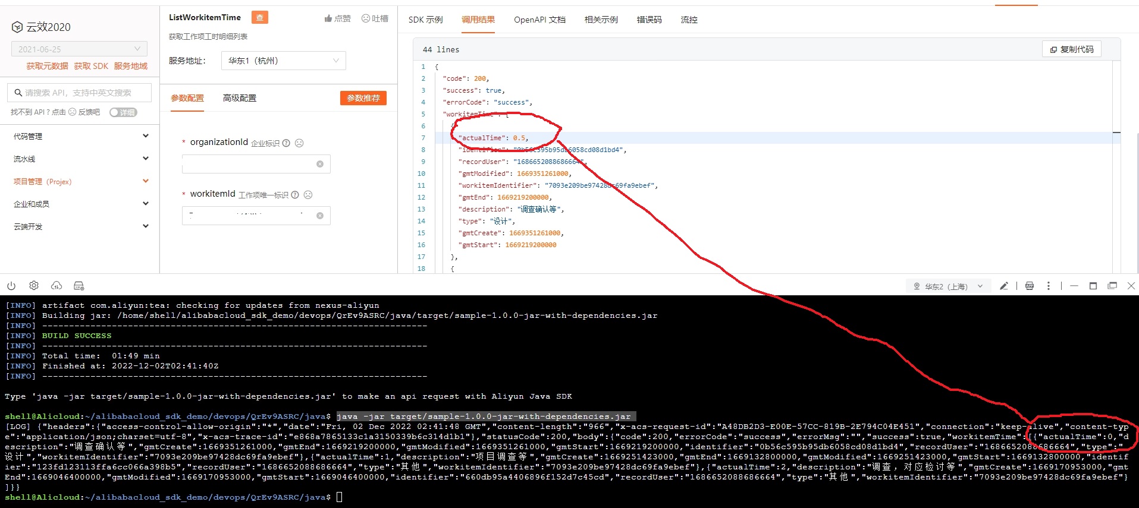Image resolution: width=1139 pixels, height=508 pixels.
Task: Focus the organizationId input field
Action: click(x=256, y=164)
